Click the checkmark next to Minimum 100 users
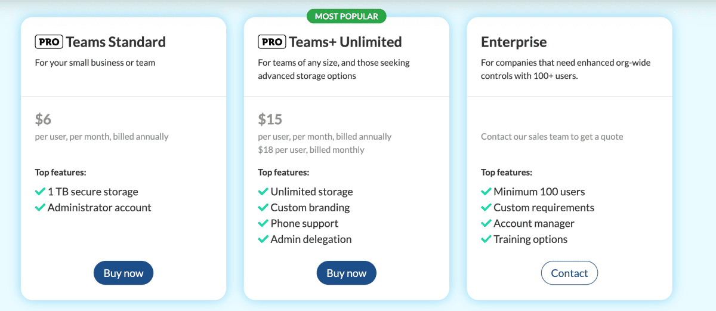The height and width of the screenshot is (311, 716). [486, 192]
